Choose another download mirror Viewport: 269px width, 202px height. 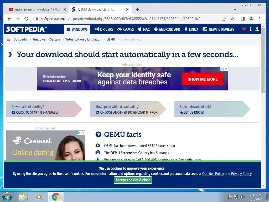pyautogui.click(x=126, y=112)
